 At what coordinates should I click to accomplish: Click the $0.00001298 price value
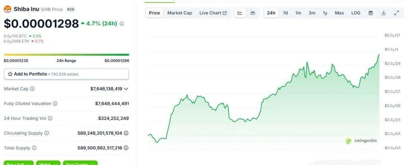41,23
